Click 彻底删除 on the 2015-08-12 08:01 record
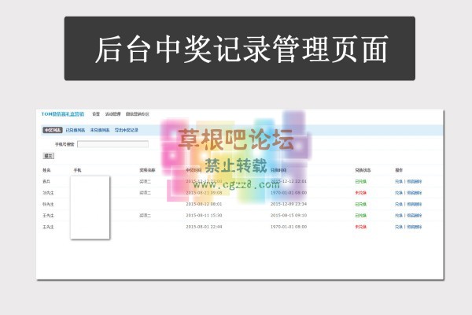Image resolution: width=472 pixels, height=315 pixels. 415,204
